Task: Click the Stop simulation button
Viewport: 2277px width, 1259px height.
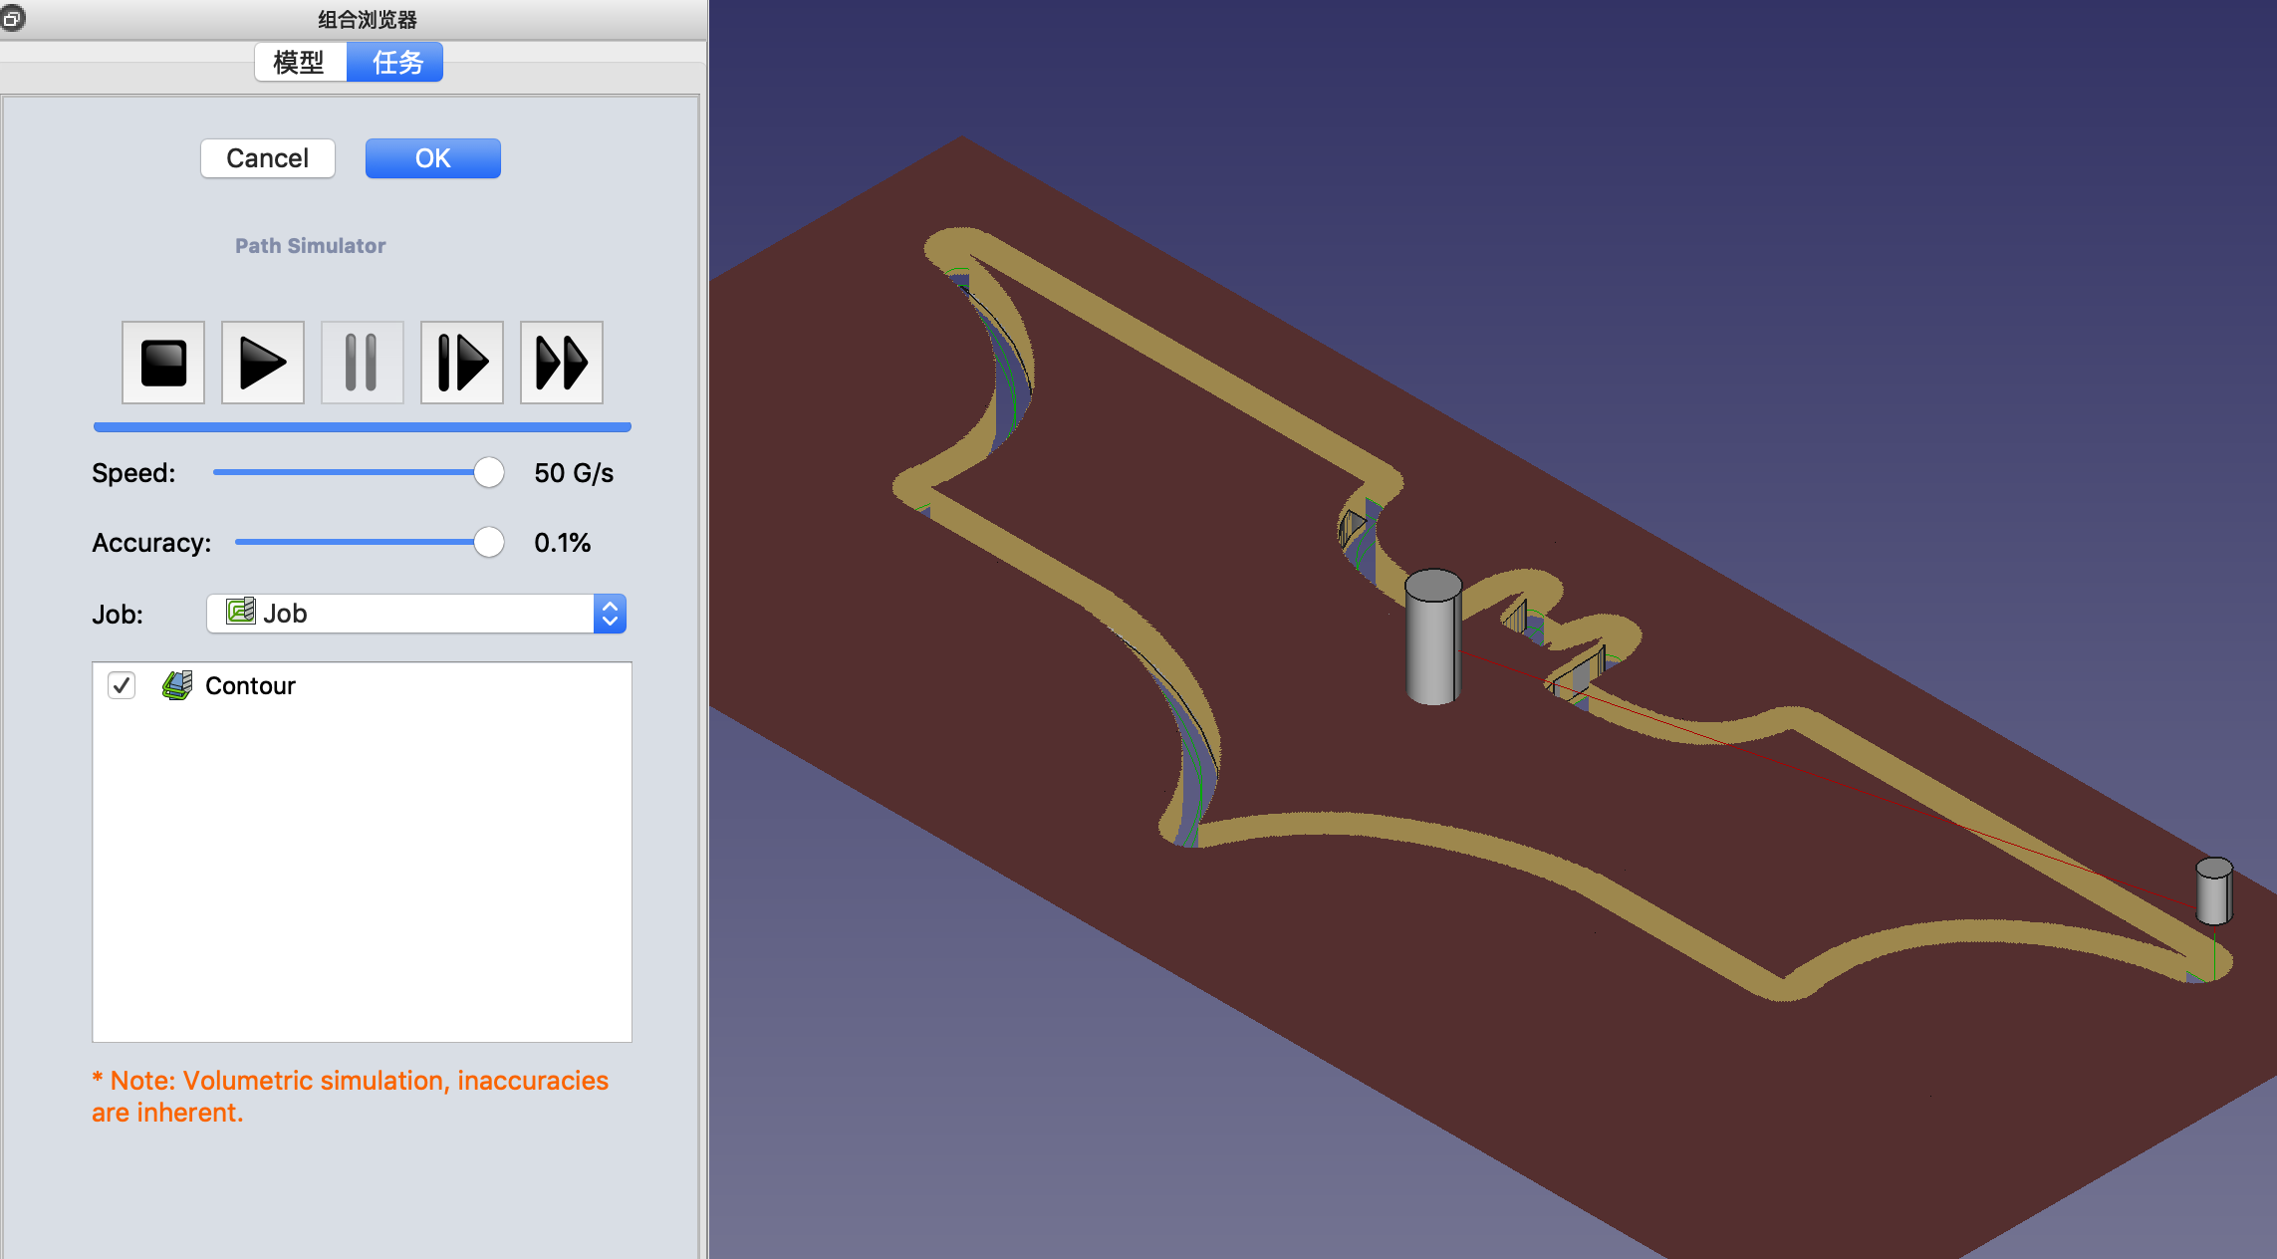Action: (163, 363)
